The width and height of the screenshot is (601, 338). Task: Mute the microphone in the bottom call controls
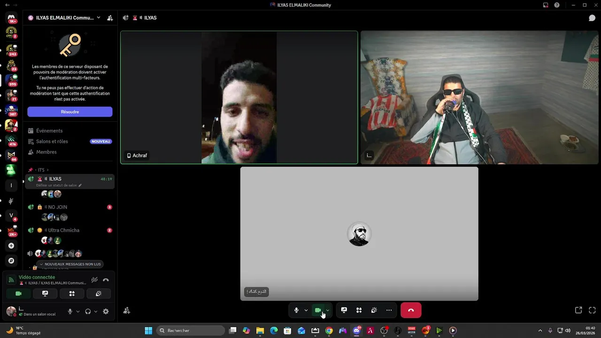pos(296,310)
